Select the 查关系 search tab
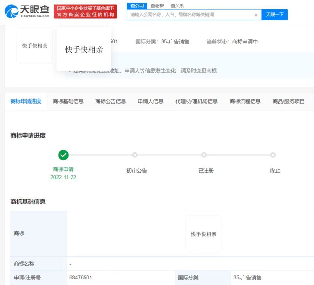 (177, 6)
